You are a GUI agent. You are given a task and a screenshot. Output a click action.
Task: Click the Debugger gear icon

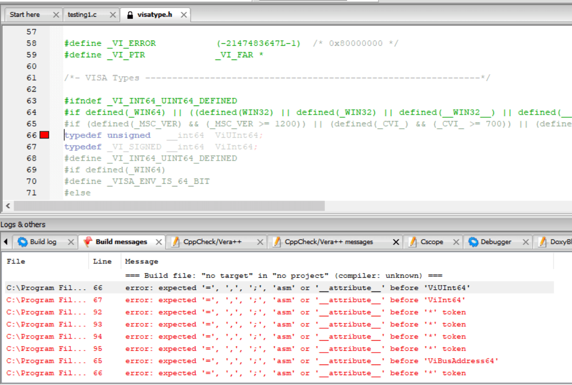click(474, 242)
